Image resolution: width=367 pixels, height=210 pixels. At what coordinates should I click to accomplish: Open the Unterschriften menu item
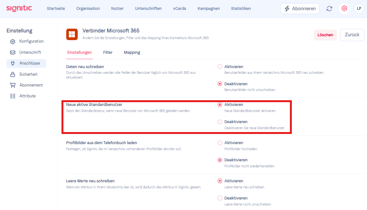[x=148, y=8]
